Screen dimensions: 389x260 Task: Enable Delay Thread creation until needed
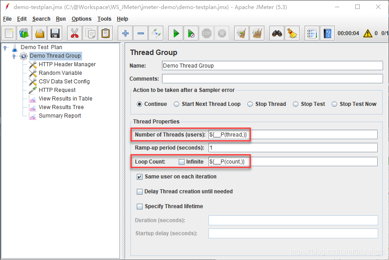[x=140, y=192]
